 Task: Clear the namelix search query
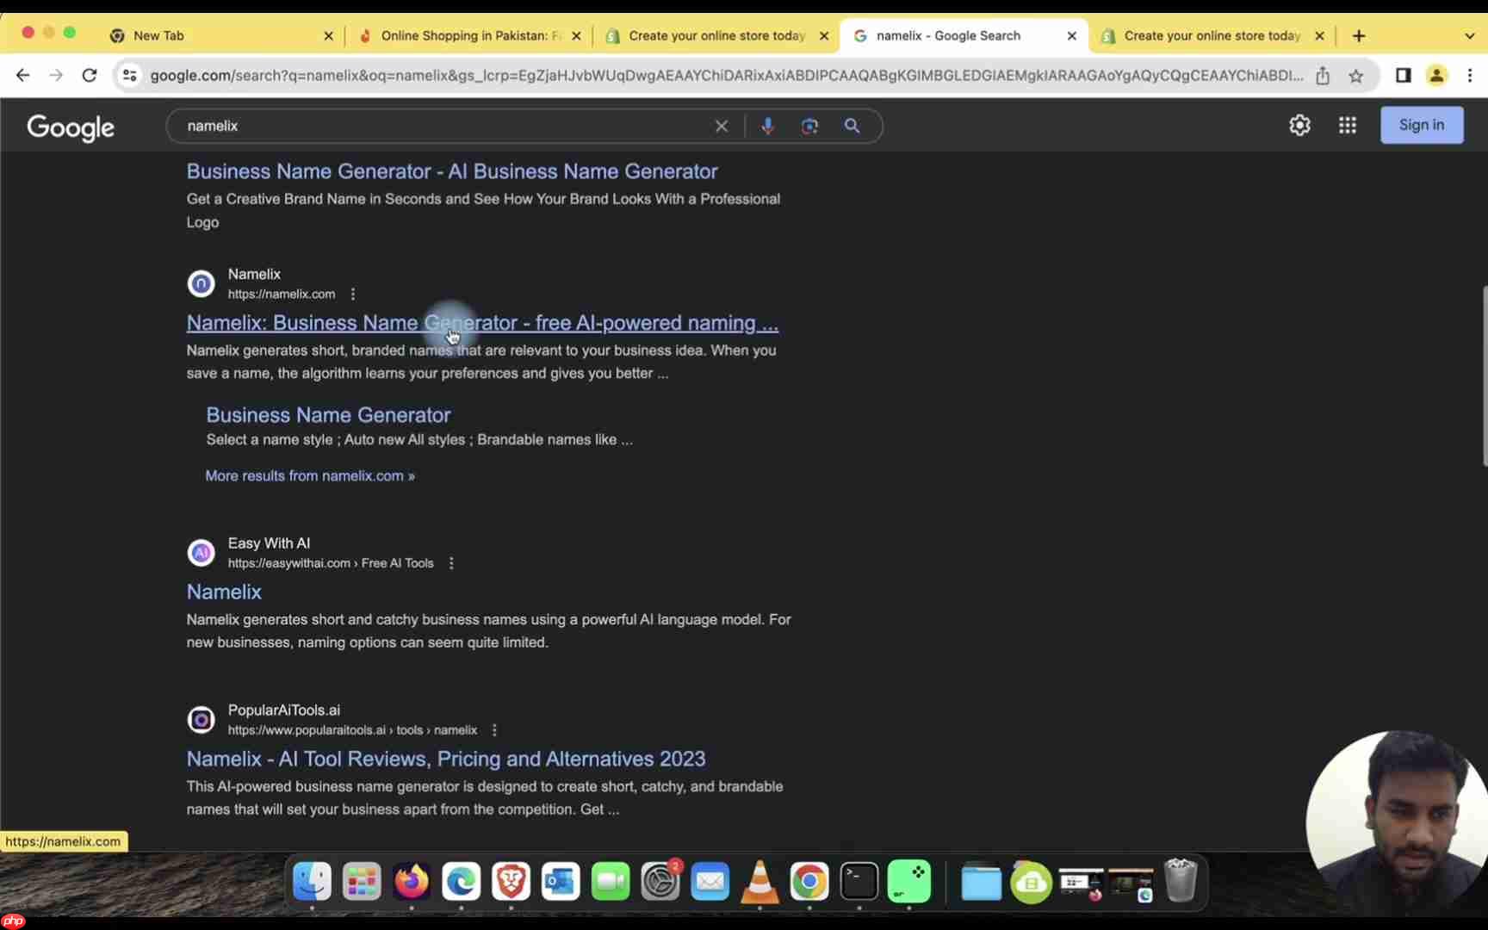tap(722, 126)
